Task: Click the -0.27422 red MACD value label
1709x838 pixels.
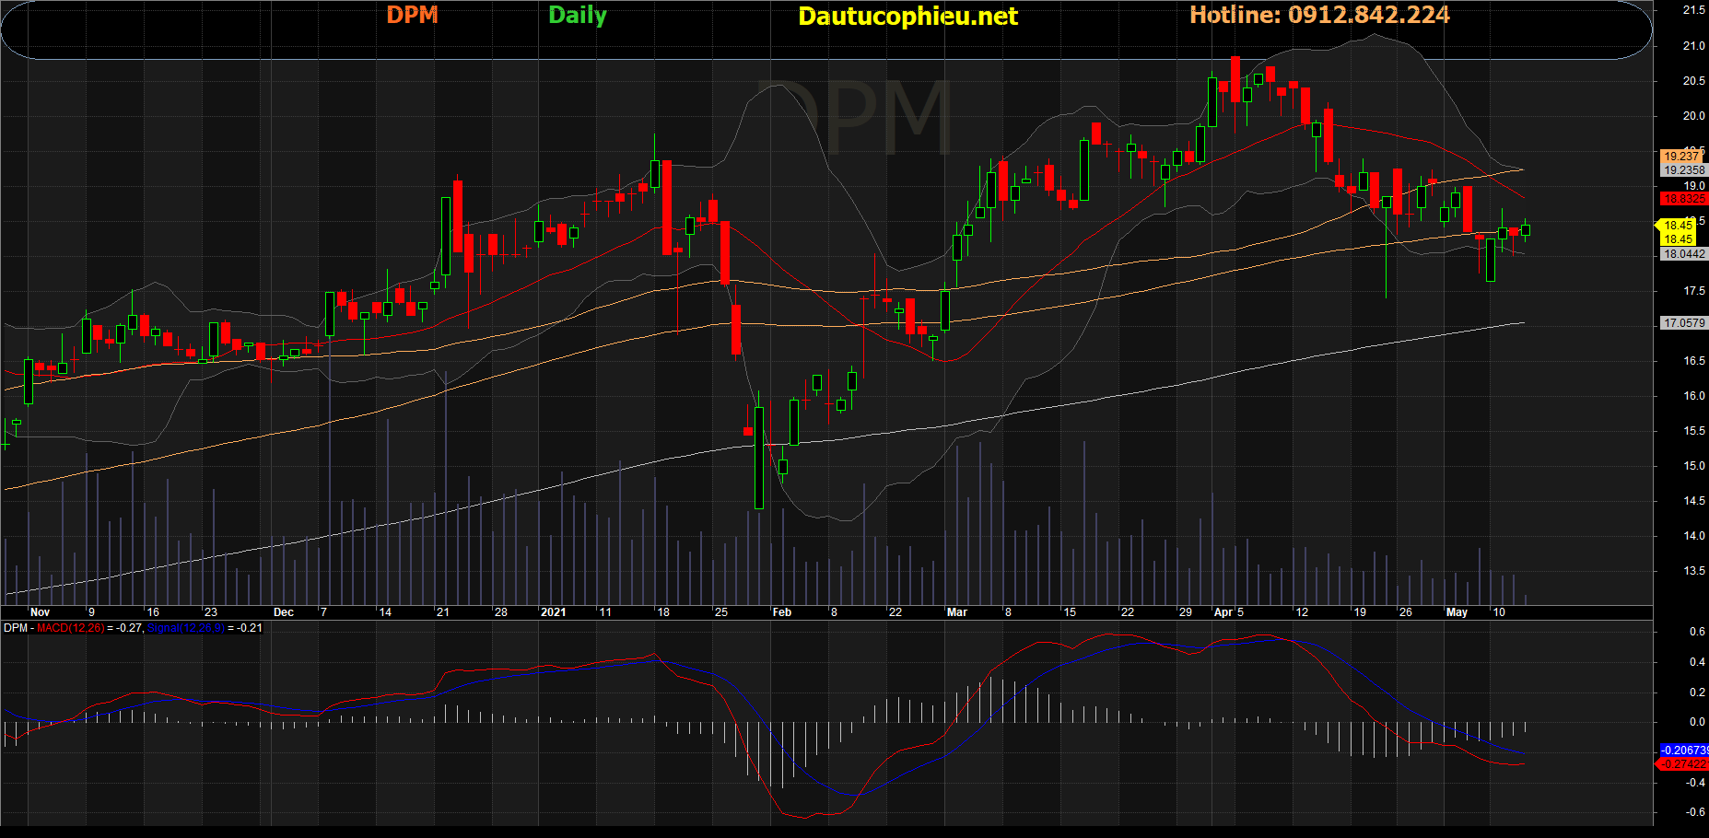Action: 1684,764
